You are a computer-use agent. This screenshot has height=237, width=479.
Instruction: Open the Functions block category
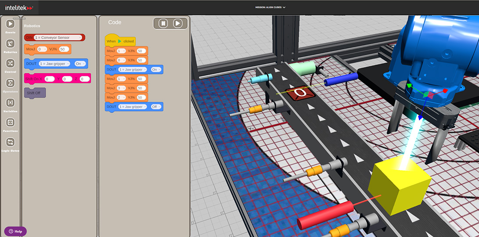(11, 122)
